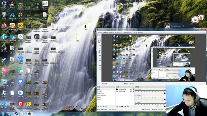Open the Tools (工具) menu in OBS

(x=135, y=32)
